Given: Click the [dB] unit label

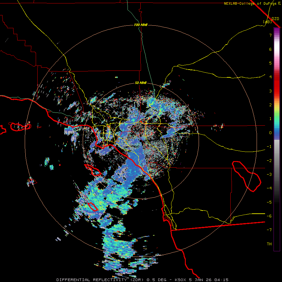Looking at the screenshot, I should pos(267,22).
